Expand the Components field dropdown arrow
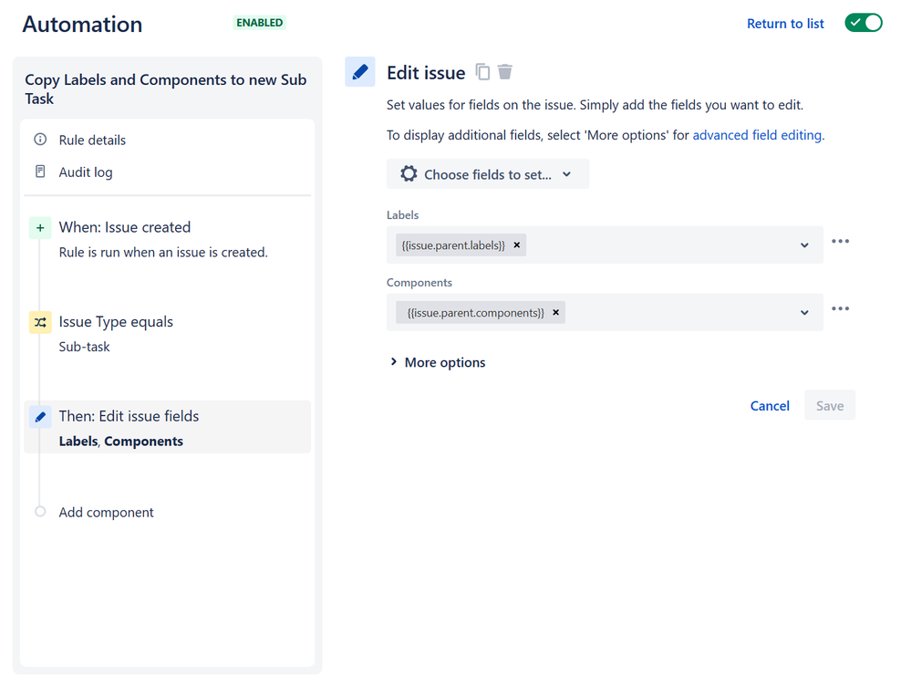911x697 pixels. (804, 313)
